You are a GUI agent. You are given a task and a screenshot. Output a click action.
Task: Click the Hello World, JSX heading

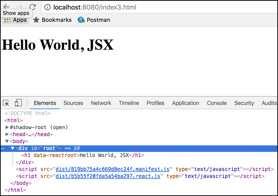tap(58, 45)
